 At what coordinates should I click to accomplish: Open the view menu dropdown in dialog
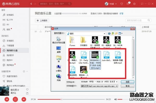[121, 33]
